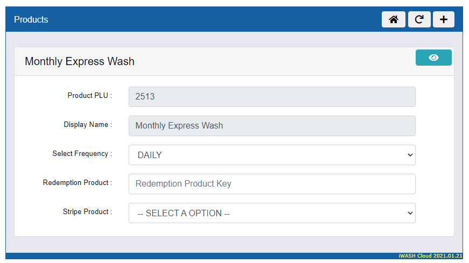Screen dimensions: 469x263
Task: Click the Display Name field
Action: [x=272, y=126]
